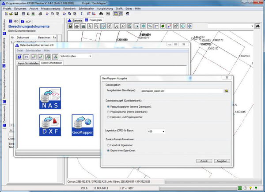Click the browse icon beside Ausgabedatei field
The width and height of the screenshot is (265, 192).
(227, 91)
